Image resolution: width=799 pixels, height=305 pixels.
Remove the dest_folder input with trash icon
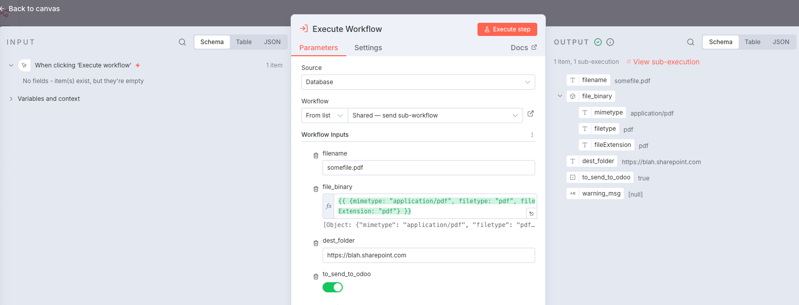[x=316, y=243]
